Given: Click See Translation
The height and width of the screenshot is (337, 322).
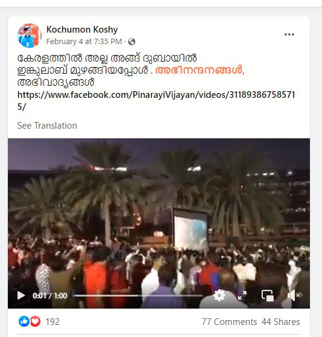Looking at the screenshot, I should (x=47, y=126).
